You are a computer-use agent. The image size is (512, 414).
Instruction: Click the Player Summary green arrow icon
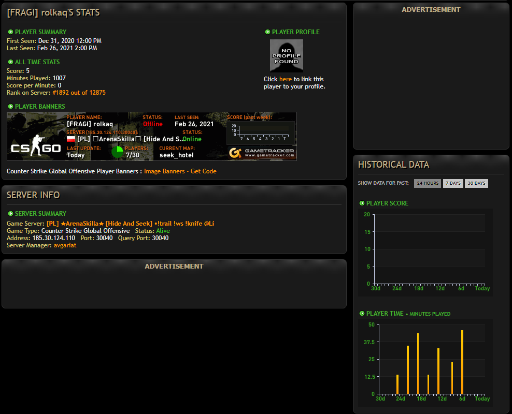click(x=10, y=32)
